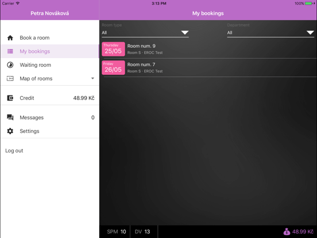Click the 48.99 Kč value in Credit row

[84, 98]
